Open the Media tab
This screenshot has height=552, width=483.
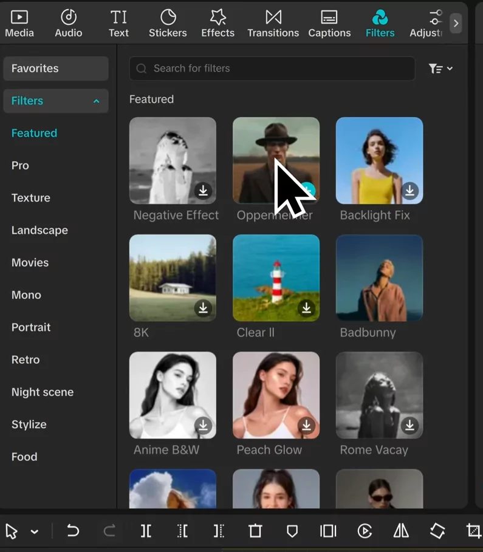tap(19, 24)
